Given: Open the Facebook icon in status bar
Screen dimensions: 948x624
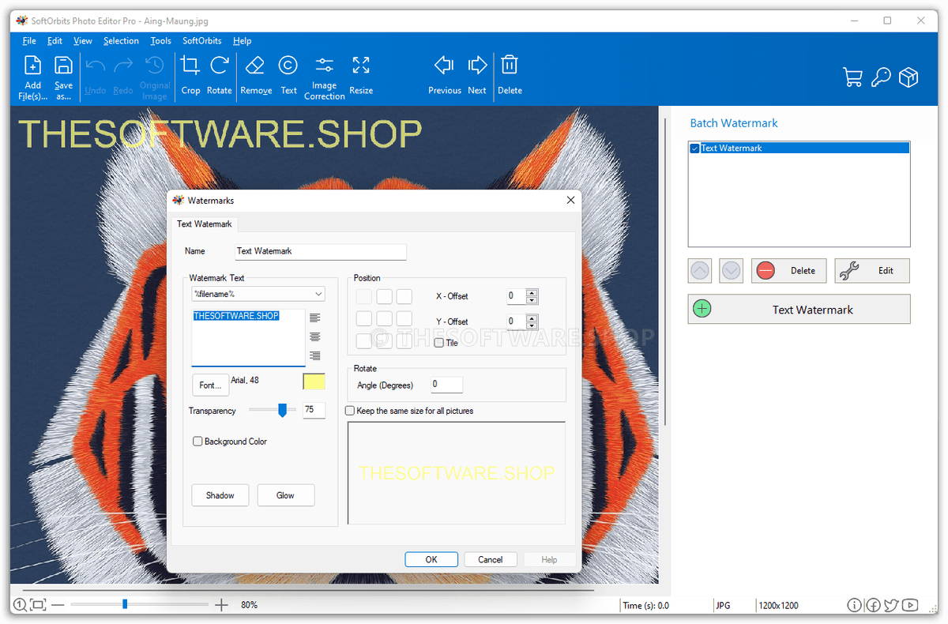Looking at the screenshot, I should (873, 605).
